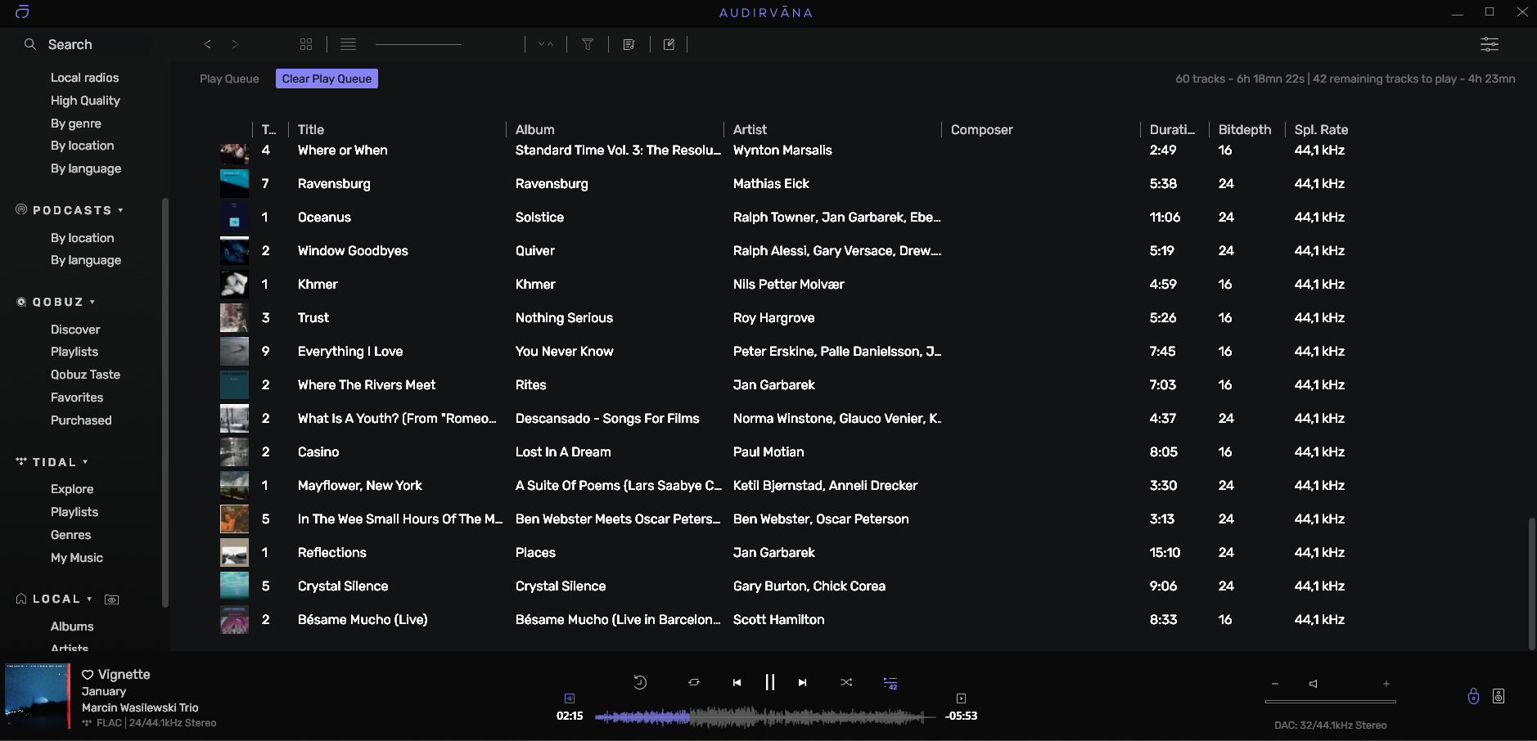Click the Podcasts section icon
The image size is (1537, 741).
coord(21,209)
